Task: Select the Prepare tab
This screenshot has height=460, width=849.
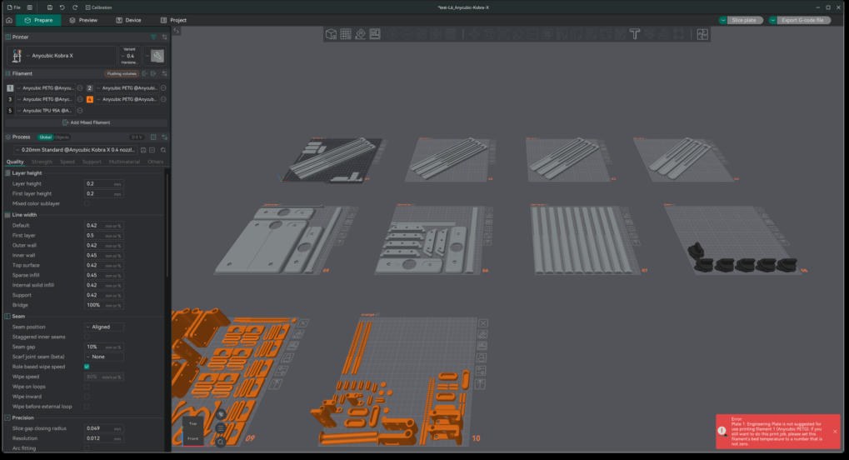Action: [38, 20]
